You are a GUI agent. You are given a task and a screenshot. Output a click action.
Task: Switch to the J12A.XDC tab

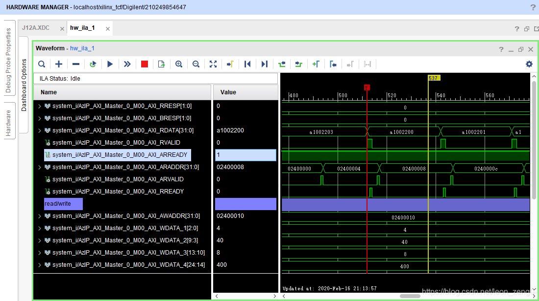36,28
